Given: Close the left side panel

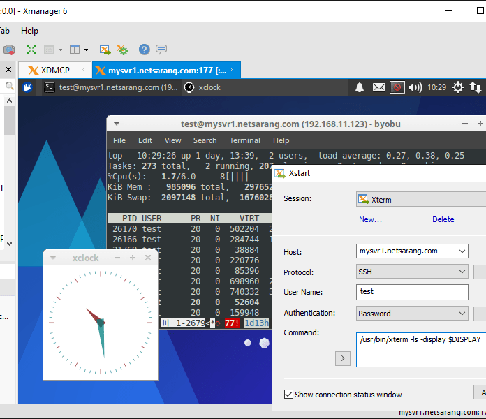Looking at the screenshot, I should coord(8,70).
